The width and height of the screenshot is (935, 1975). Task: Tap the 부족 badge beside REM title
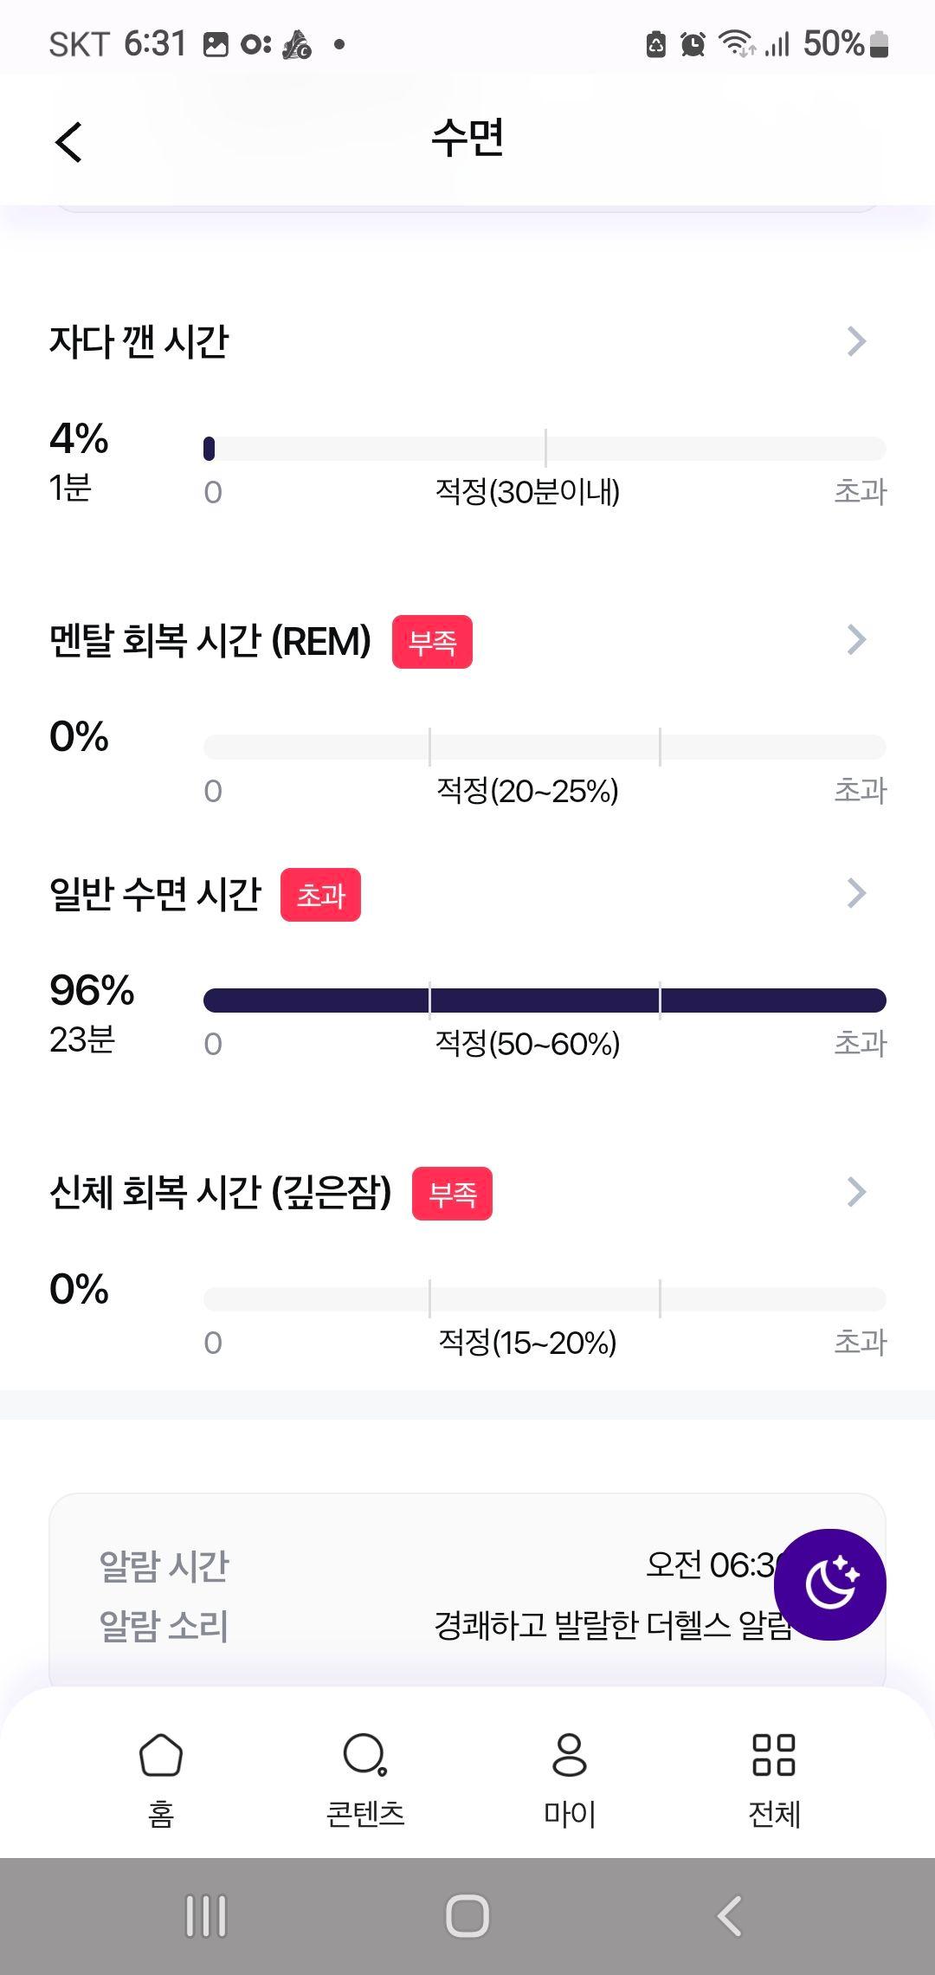pos(432,642)
